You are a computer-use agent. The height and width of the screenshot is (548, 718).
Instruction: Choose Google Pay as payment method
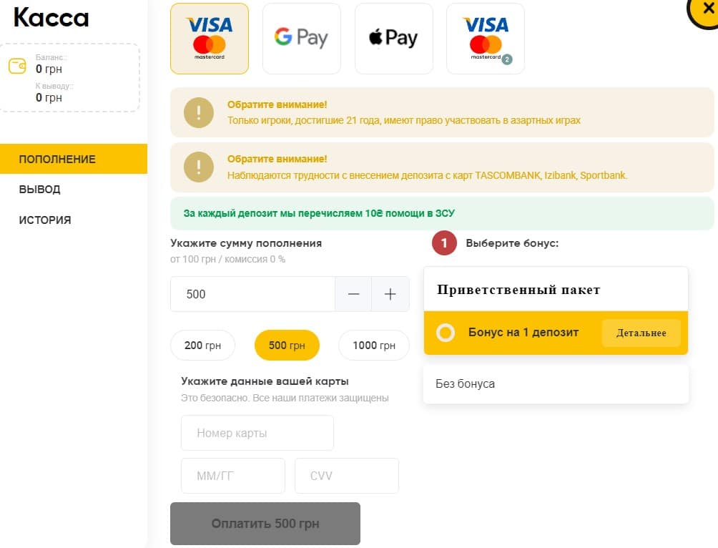point(301,38)
